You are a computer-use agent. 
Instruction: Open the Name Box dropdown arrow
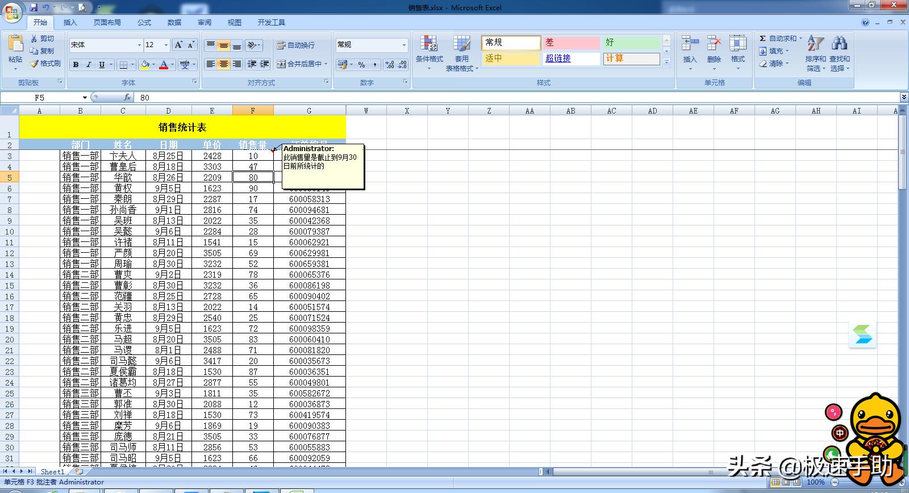85,98
